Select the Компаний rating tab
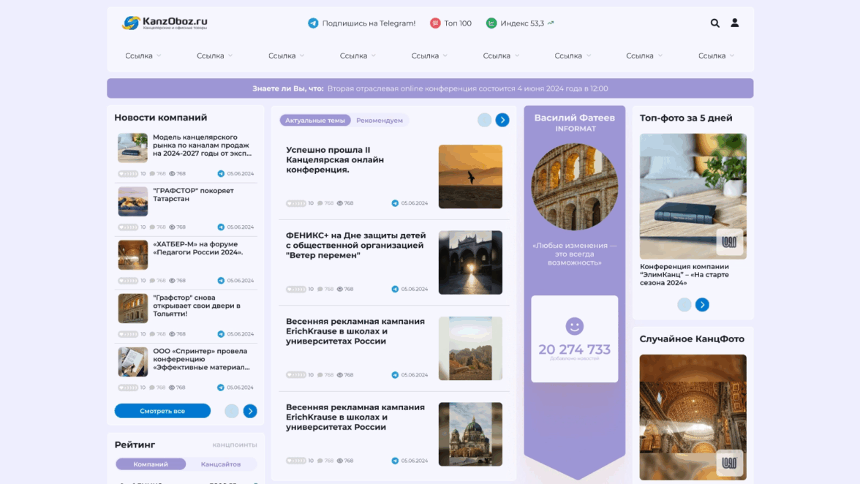Viewport: 860px width, 484px height. (151, 464)
